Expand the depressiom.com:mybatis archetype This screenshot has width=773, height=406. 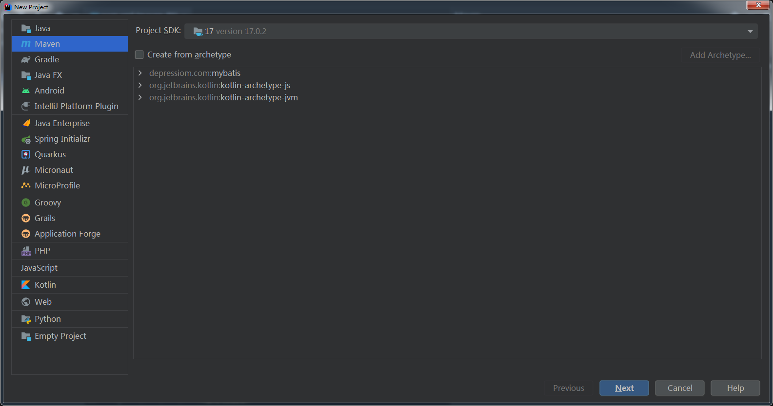tap(140, 73)
